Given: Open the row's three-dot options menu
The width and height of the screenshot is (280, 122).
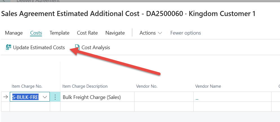Looking at the screenshot, I should point(55,97).
